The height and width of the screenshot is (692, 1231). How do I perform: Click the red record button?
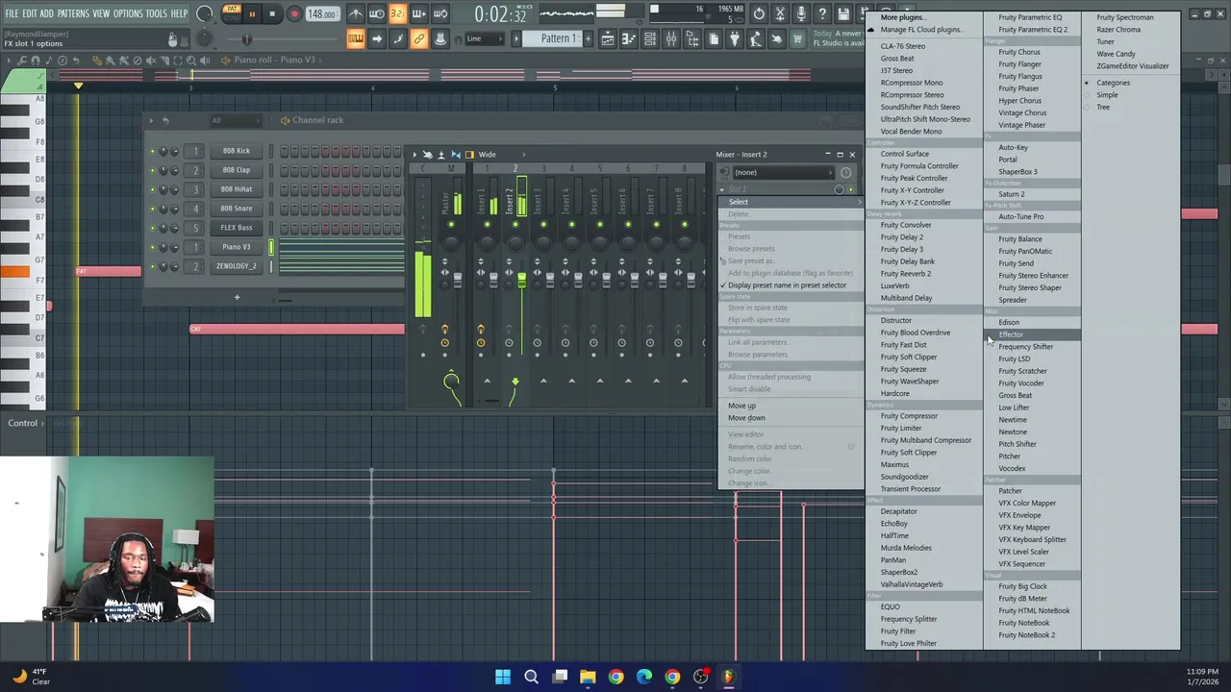coord(294,14)
